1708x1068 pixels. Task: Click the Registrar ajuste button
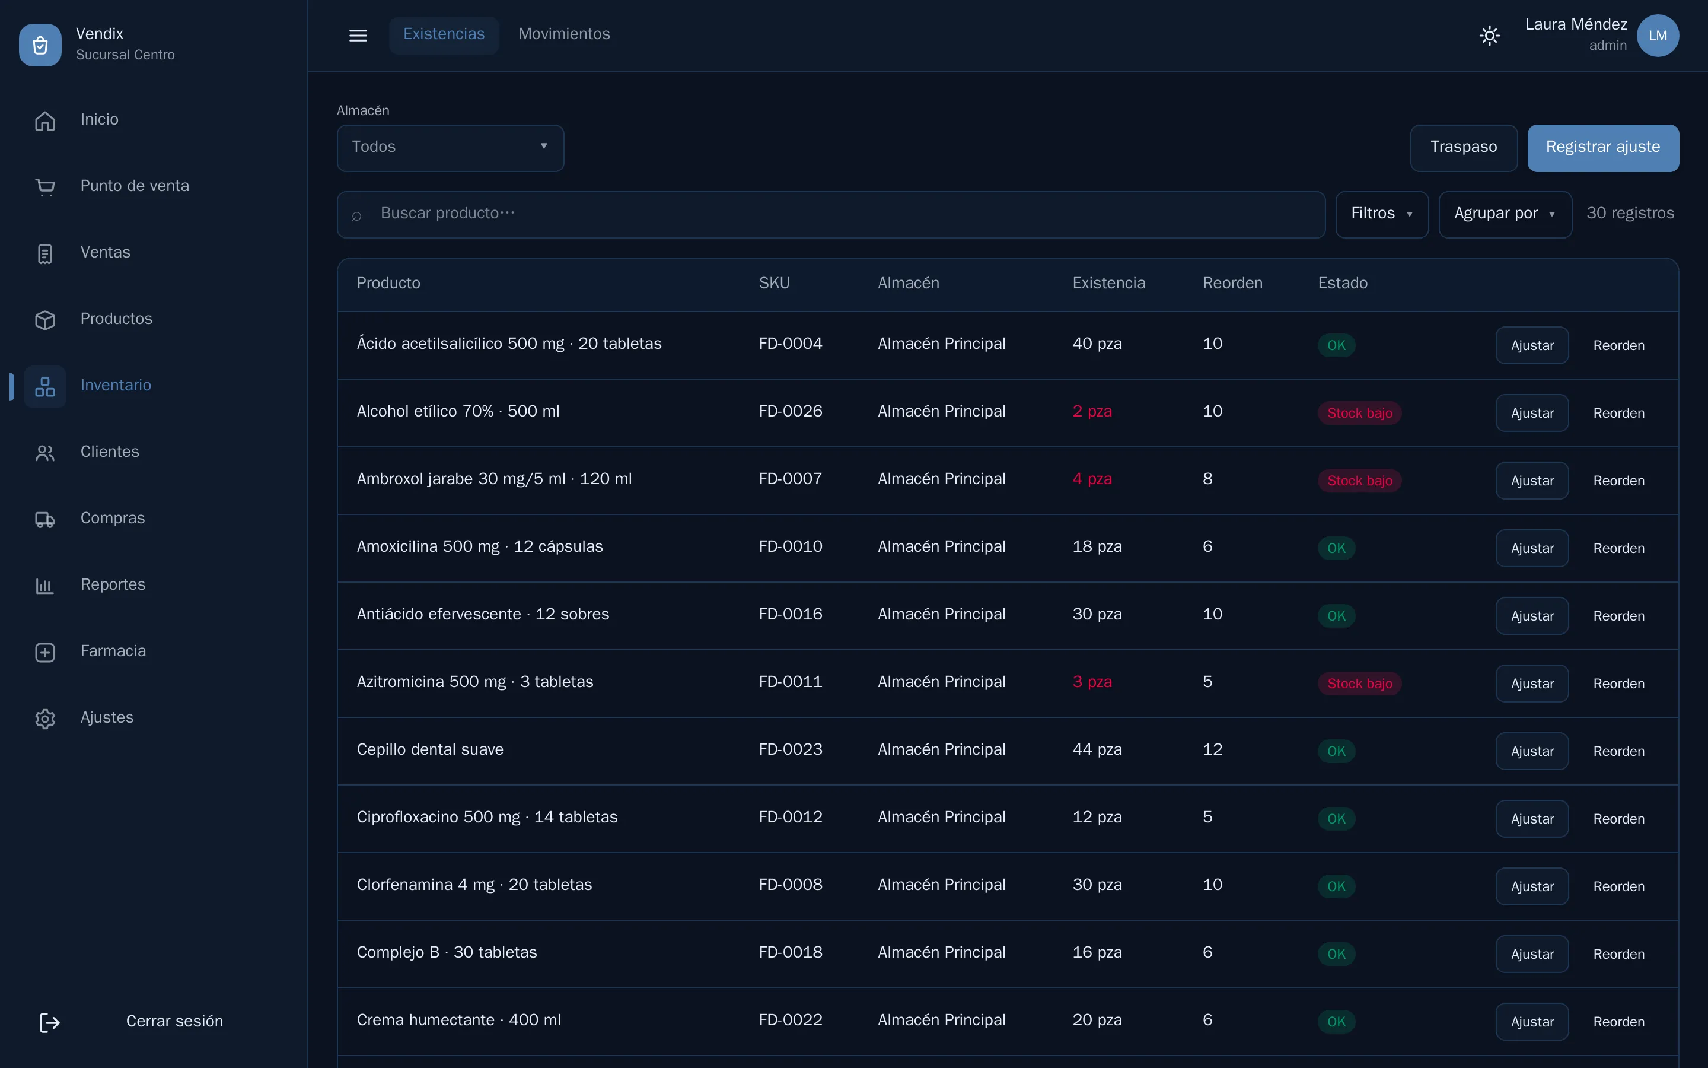(x=1603, y=148)
